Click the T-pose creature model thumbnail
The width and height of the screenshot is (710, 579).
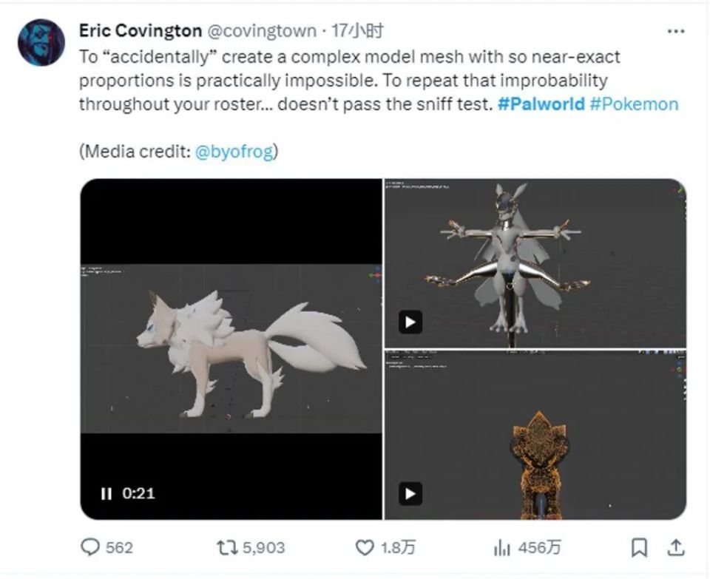(535, 263)
